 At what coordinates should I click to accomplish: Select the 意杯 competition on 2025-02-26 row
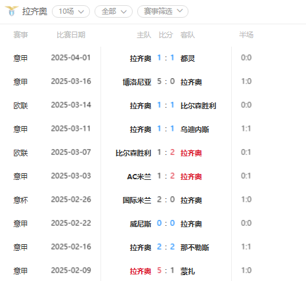click(x=20, y=200)
